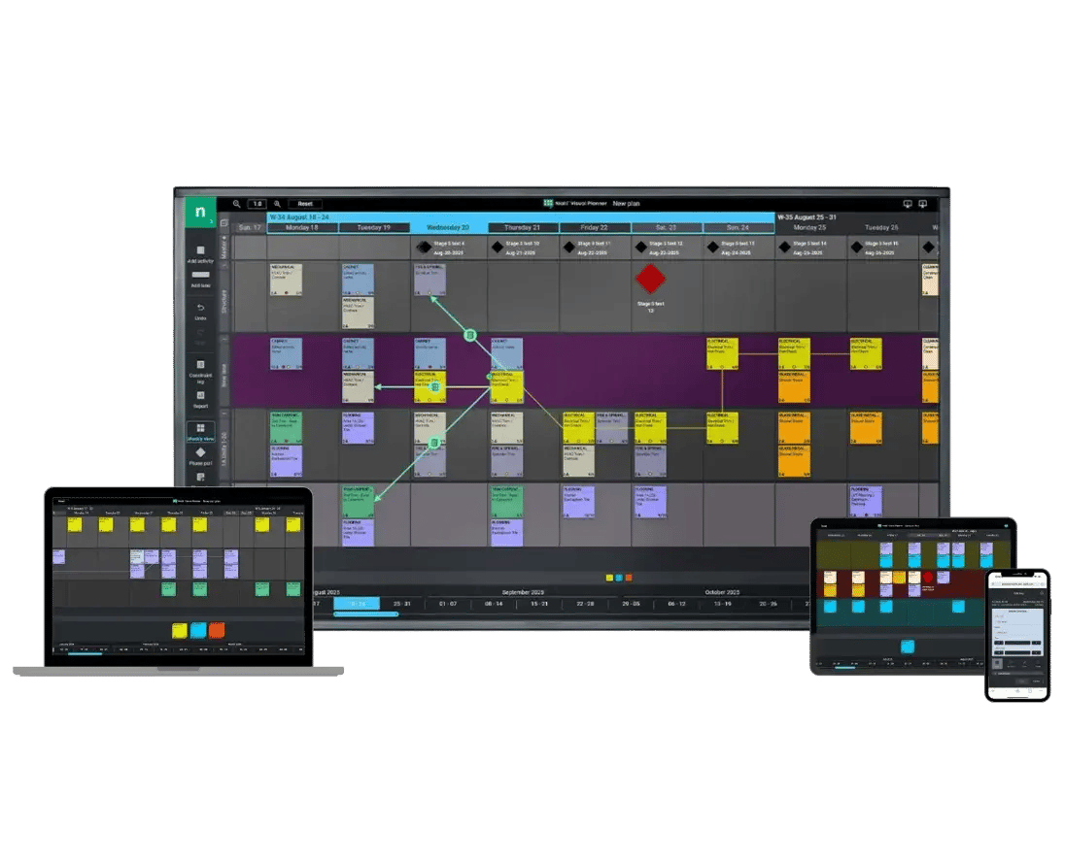
Task: Open the yellow Electrical card on Thursday 21 in purple lane
Action: click(506, 387)
